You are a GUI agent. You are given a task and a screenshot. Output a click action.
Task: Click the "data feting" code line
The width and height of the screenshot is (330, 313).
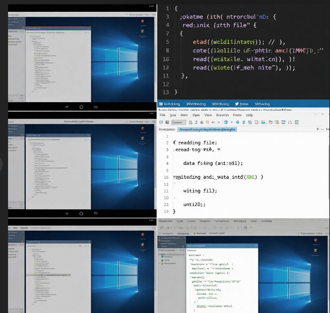pos(213,163)
